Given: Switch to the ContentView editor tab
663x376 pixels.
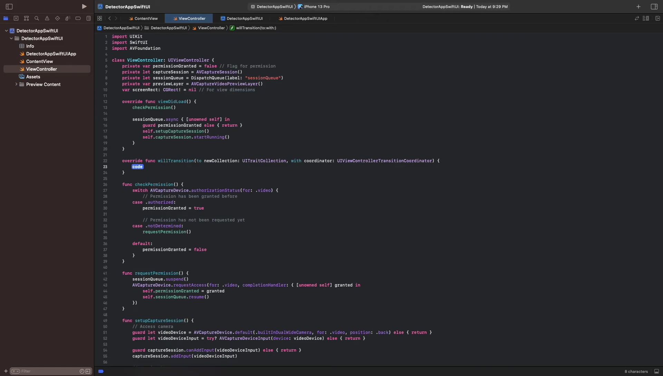Looking at the screenshot, I should [143, 18].
